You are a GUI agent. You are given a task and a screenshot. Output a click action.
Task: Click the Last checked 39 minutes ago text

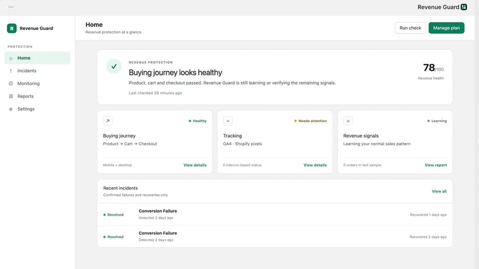pos(155,93)
